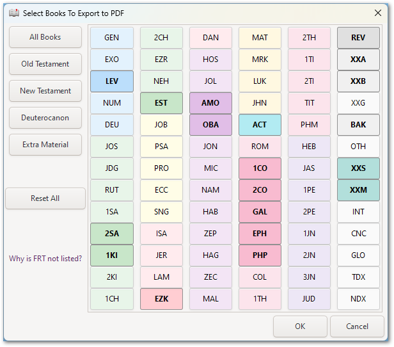Viewport: 394px width, 347px height.
Task: Deselect the AMO book toggle
Action: click(210, 103)
